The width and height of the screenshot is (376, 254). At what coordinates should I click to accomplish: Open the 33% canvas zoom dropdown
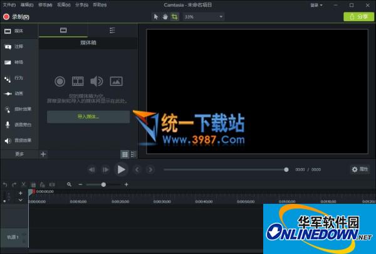pyautogui.click(x=204, y=17)
